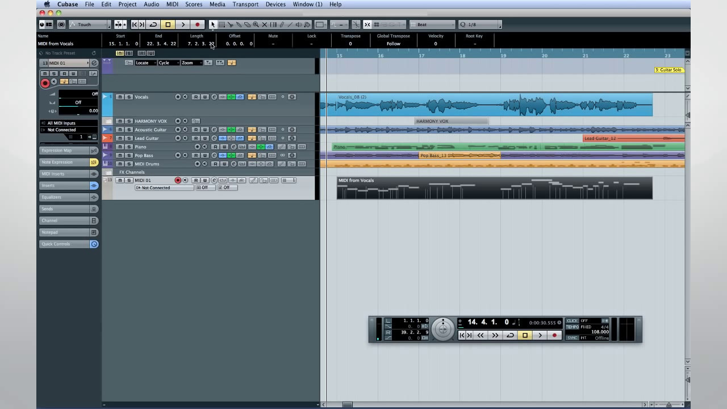The image size is (727, 409).
Task: Click Write automation on Acoustic Guitar track
Action: click(205, 130)
